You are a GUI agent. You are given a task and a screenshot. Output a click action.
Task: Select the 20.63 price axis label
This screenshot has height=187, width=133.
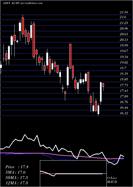124,34
